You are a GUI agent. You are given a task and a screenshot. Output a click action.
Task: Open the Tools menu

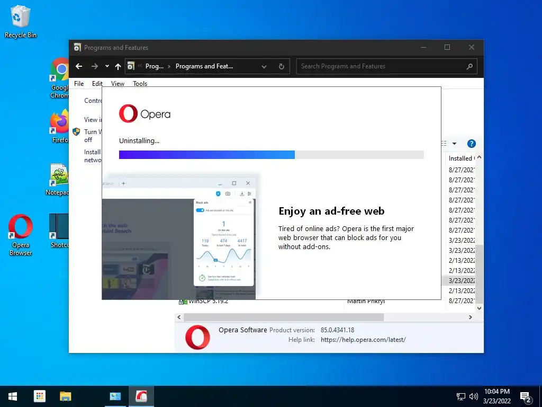point(140,83)
